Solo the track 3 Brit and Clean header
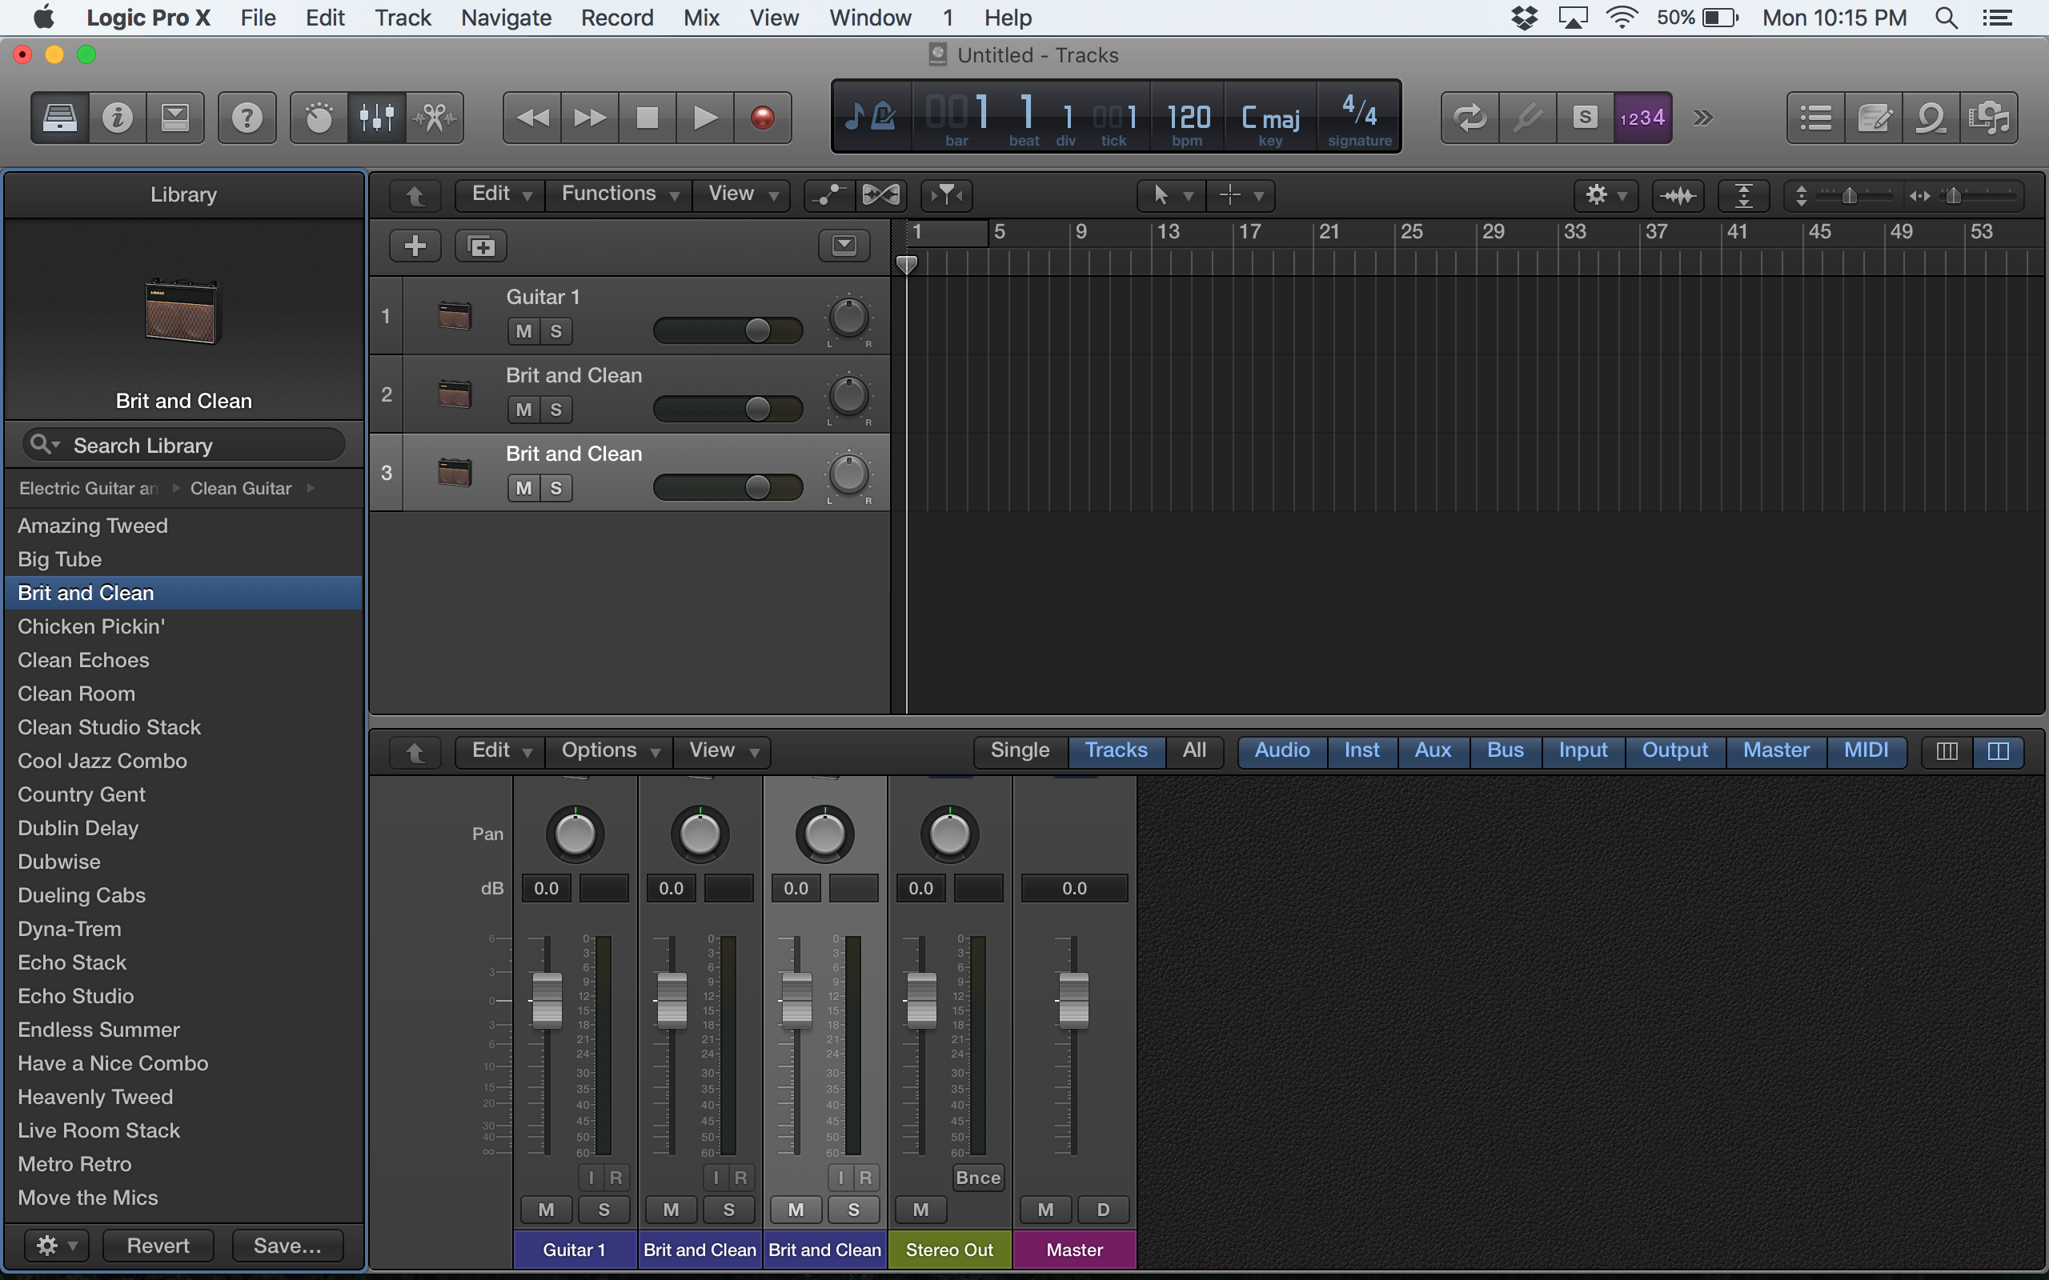Screen dimensions: 2049x1280 coord(556,489)
